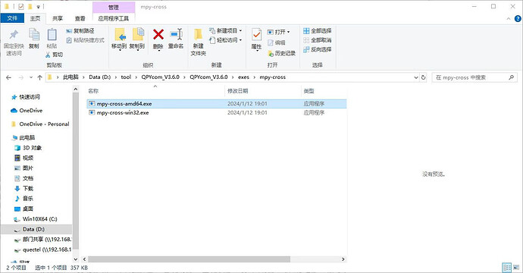Create a New folder (新建文件夹)
The height and width of the screenshot is (273, 523).
coord(198,42)
